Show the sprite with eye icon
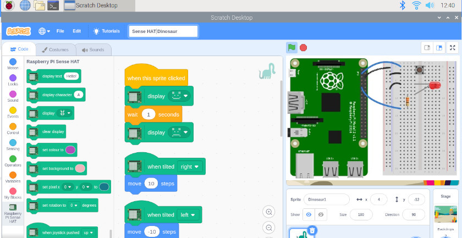The height and width of the screenshot is (238, 462). [309, 215]
